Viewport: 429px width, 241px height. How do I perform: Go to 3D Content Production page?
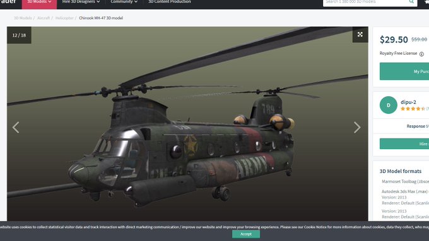tap(169, 2)
